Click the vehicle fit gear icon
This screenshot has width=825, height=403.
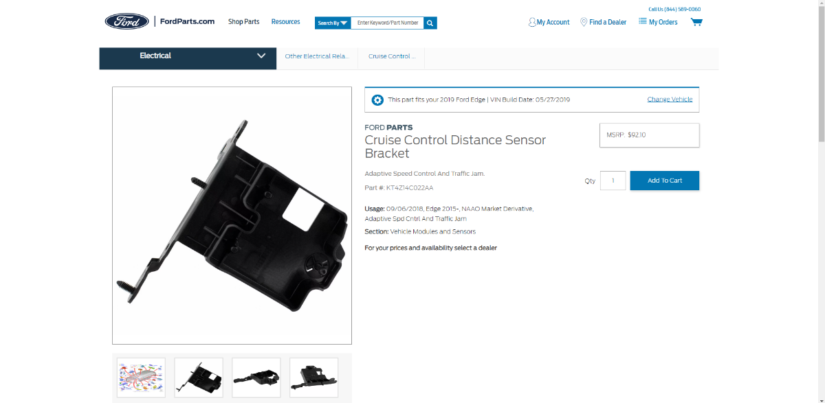point(377,100)
